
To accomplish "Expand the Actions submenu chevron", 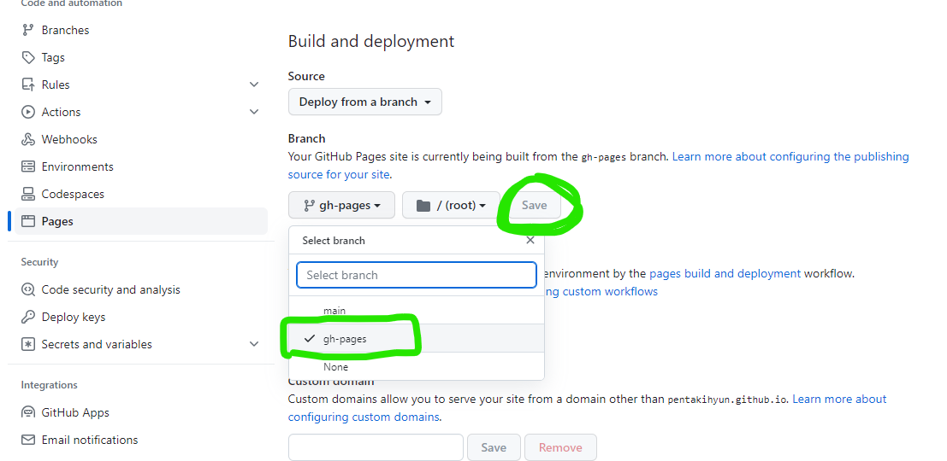I will click(254, 112).
